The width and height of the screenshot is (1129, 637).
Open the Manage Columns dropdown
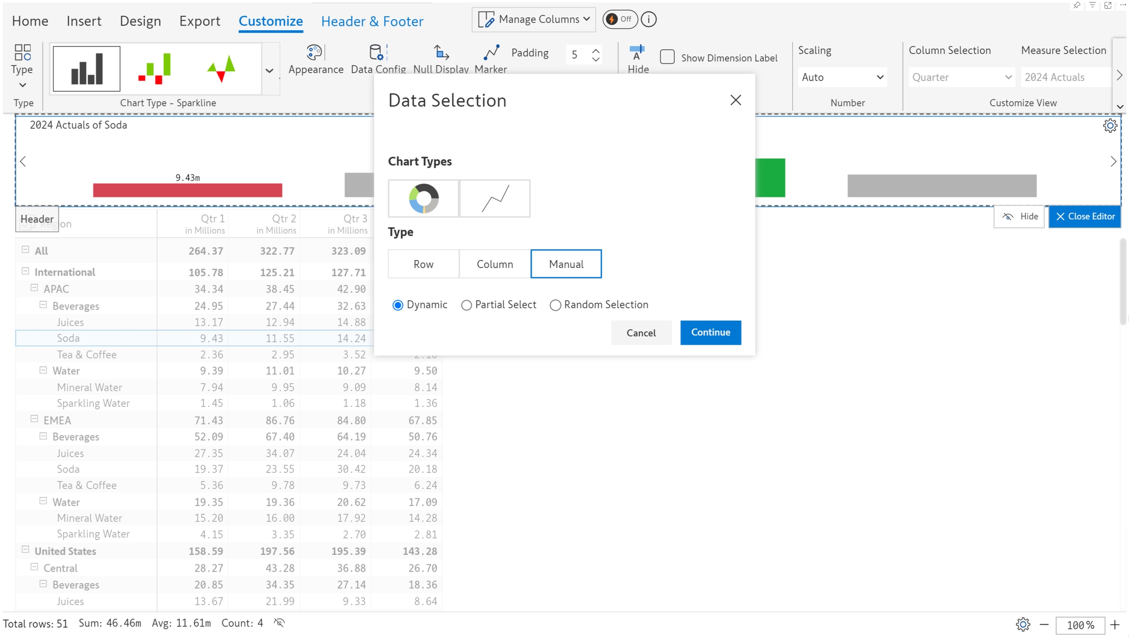point(534,20)
